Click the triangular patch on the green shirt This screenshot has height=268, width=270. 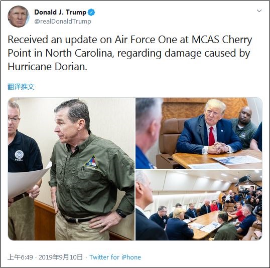pyautogui.click(x=91, y=162)
